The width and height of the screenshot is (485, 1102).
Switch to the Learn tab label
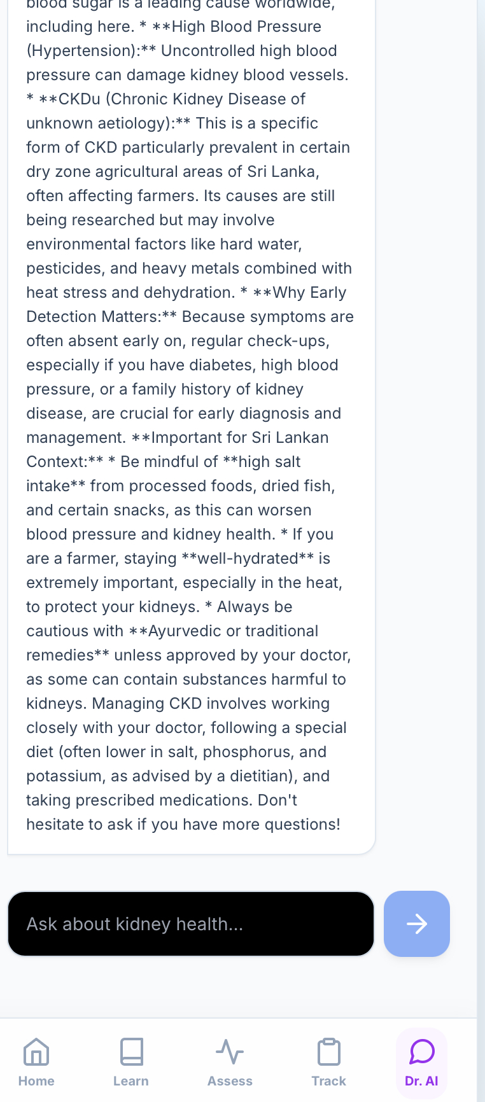pyautogui.click(x=131, y=1081)
